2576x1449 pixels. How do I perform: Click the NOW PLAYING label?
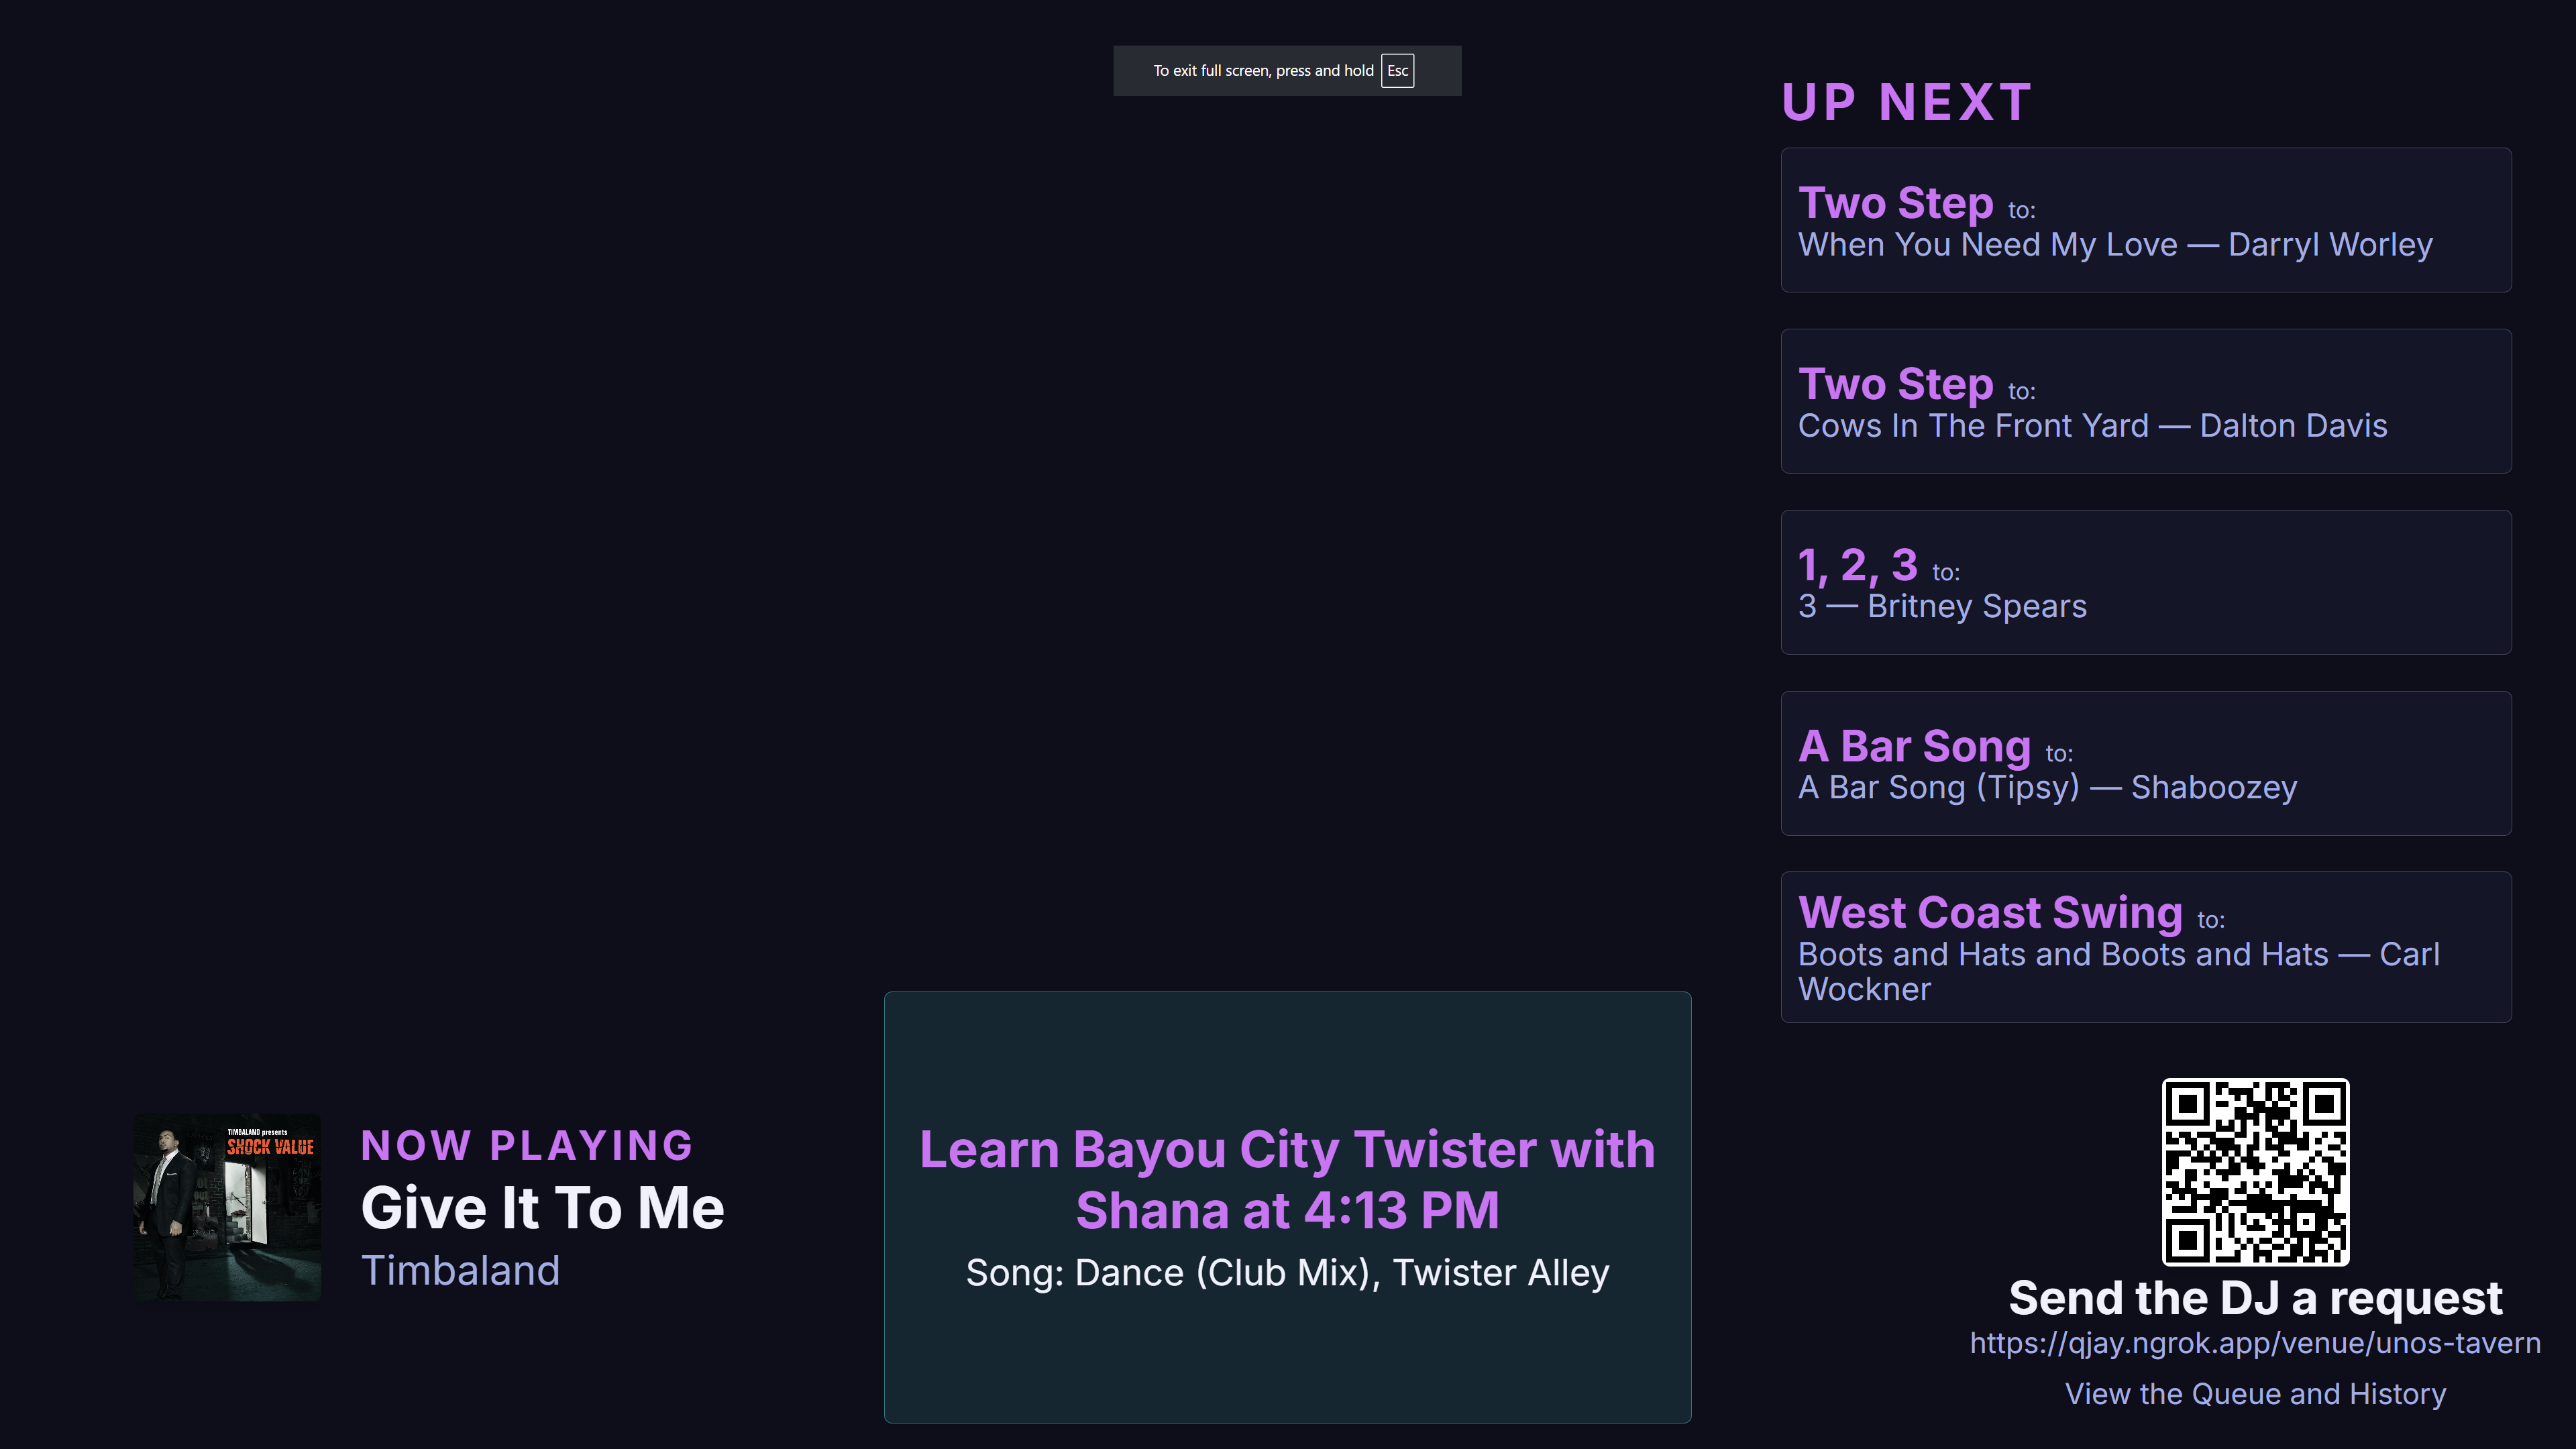pyautogui.click(x=527, y=1146)
